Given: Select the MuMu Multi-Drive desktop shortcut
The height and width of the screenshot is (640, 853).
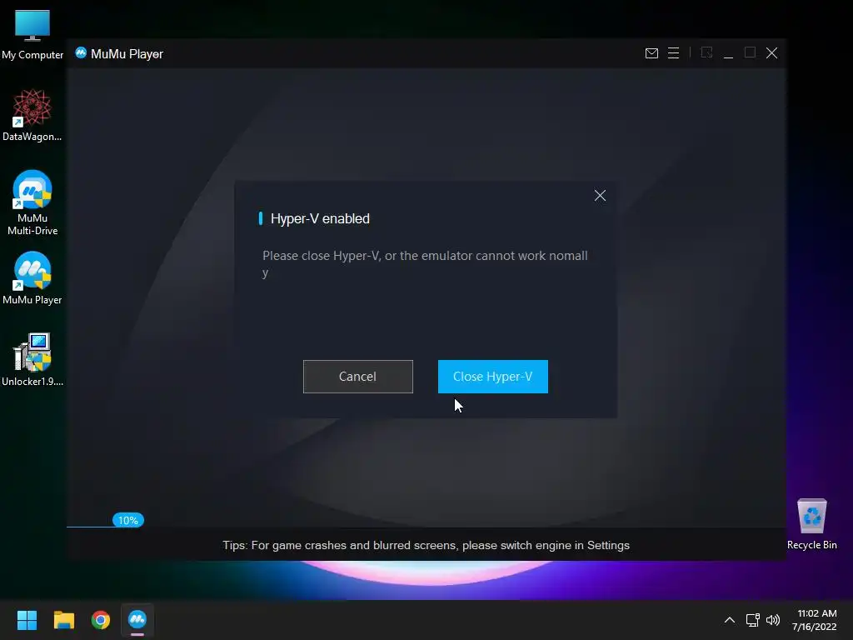Looking at the screenshot, I should point(32,202).
